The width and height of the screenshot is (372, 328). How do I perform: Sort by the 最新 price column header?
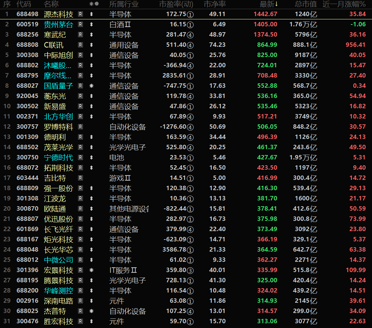(268, 4)
